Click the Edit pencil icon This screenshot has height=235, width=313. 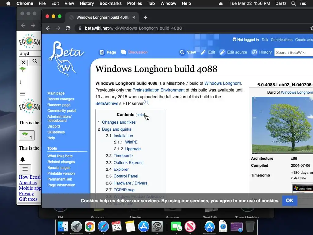[203, 52]
